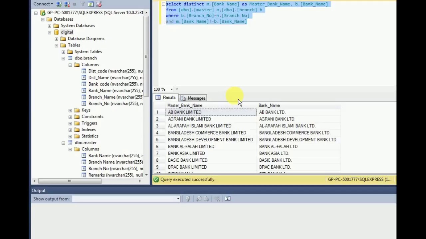This screenshot has width=426, height=239.
Task: Click the Connect Object Explorer icon
Action: tap(59, 4)
